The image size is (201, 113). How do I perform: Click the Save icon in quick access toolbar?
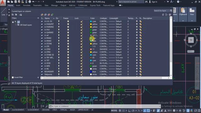coord(15,2)
